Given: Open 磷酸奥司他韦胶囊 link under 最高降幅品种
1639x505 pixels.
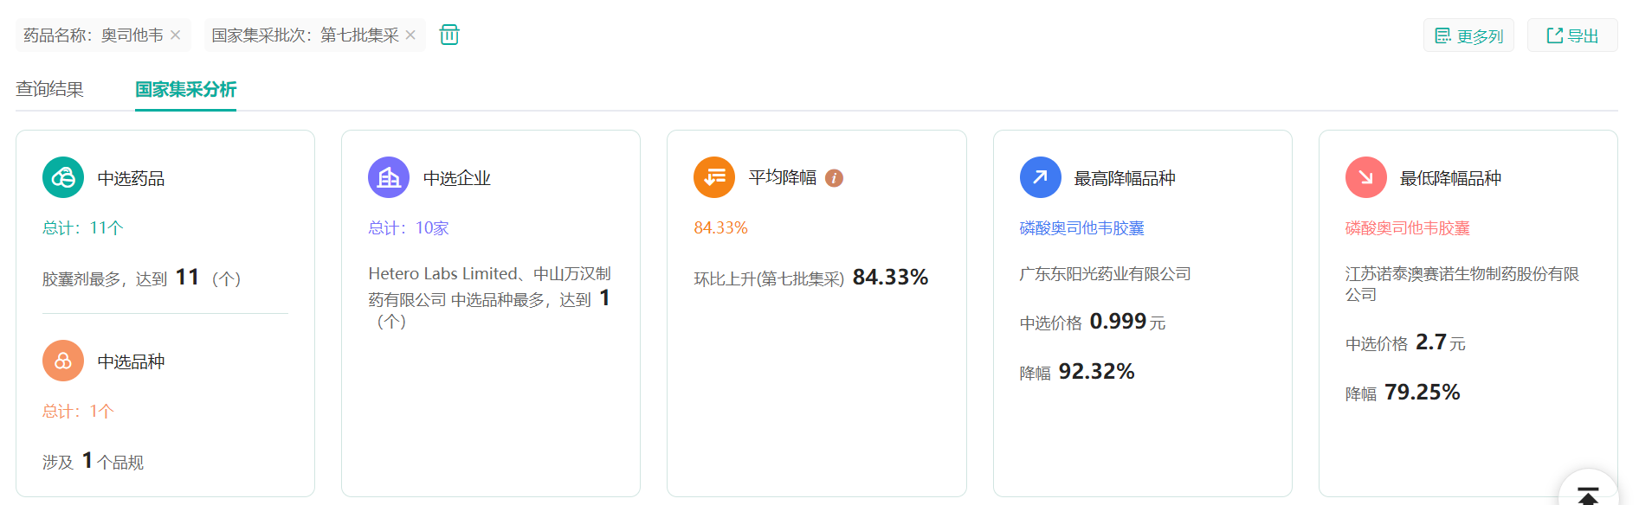Looking at the screenshot, I should 1081,228.
